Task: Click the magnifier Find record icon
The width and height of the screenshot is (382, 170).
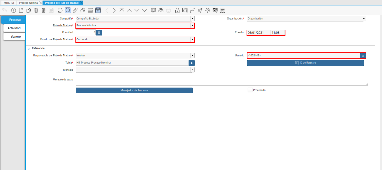Action: pyautogui.click(x=68, y=11)
